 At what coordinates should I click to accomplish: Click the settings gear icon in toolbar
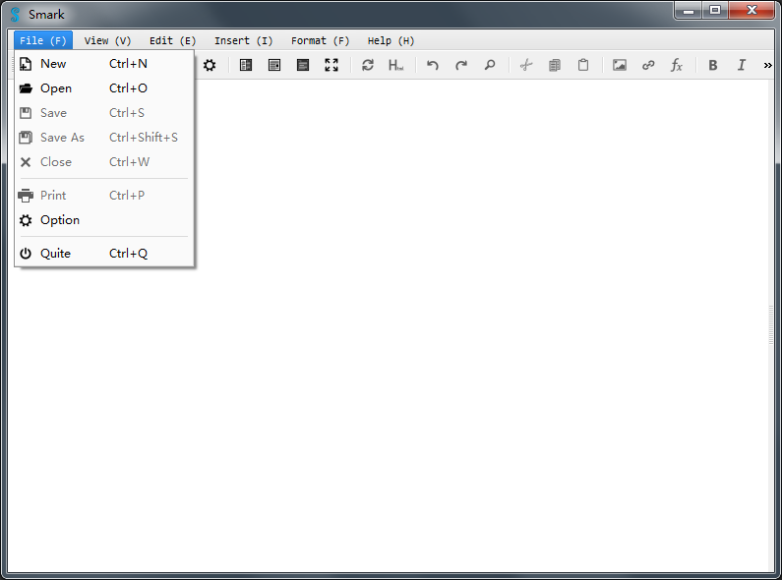tap(210, 65)
